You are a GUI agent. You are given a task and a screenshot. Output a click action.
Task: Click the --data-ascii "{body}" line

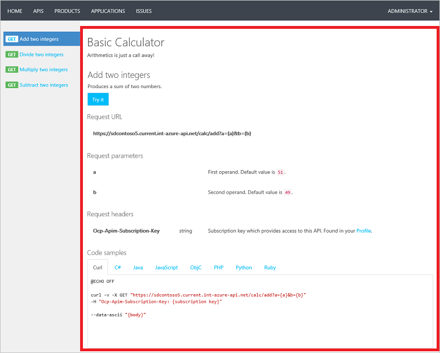click(x=118, y=315)
